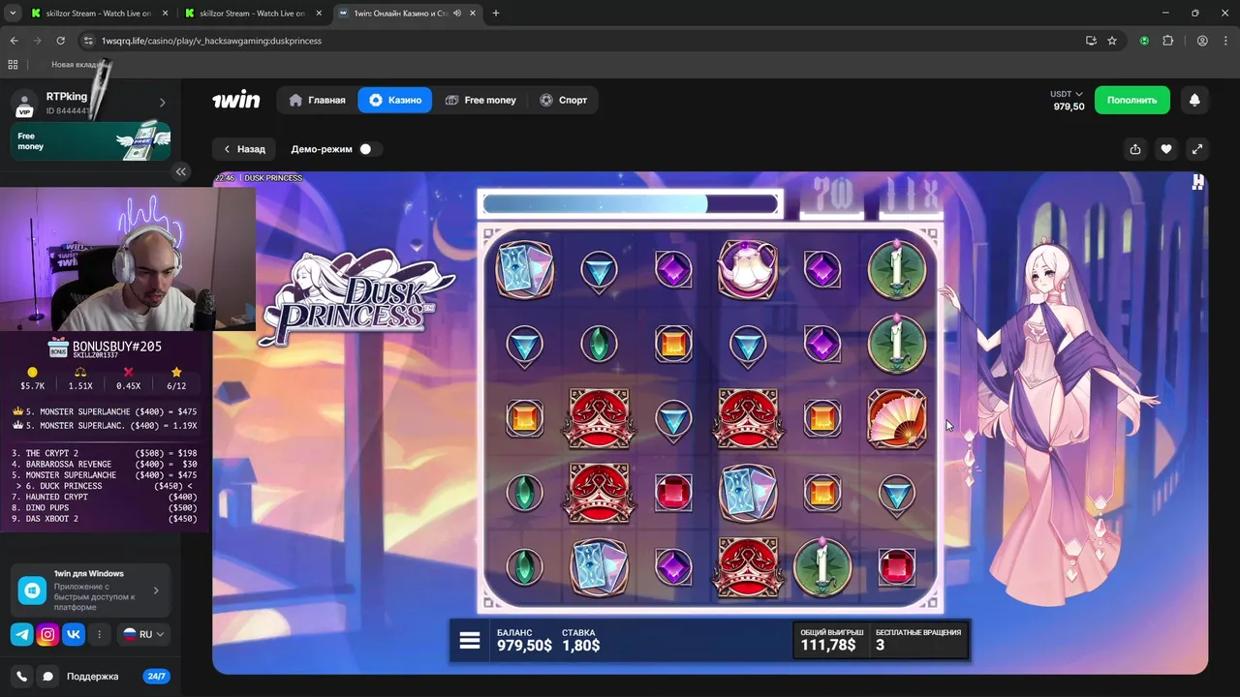Go back with the Назад button

(x=244, y=149)
